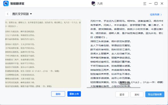
Task: Click recognized line 大弦嘈嘈如急雨
Action: pos(111,86)
